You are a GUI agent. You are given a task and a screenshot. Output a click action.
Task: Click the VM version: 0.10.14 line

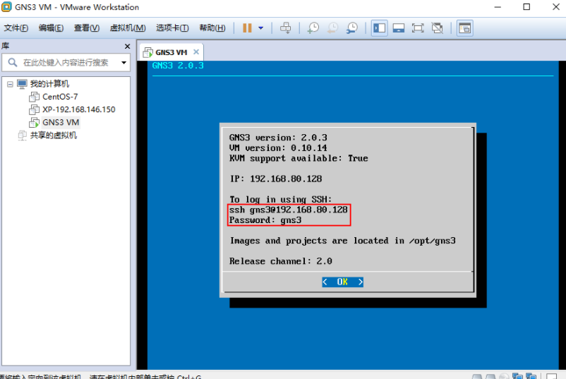(278, 148)
